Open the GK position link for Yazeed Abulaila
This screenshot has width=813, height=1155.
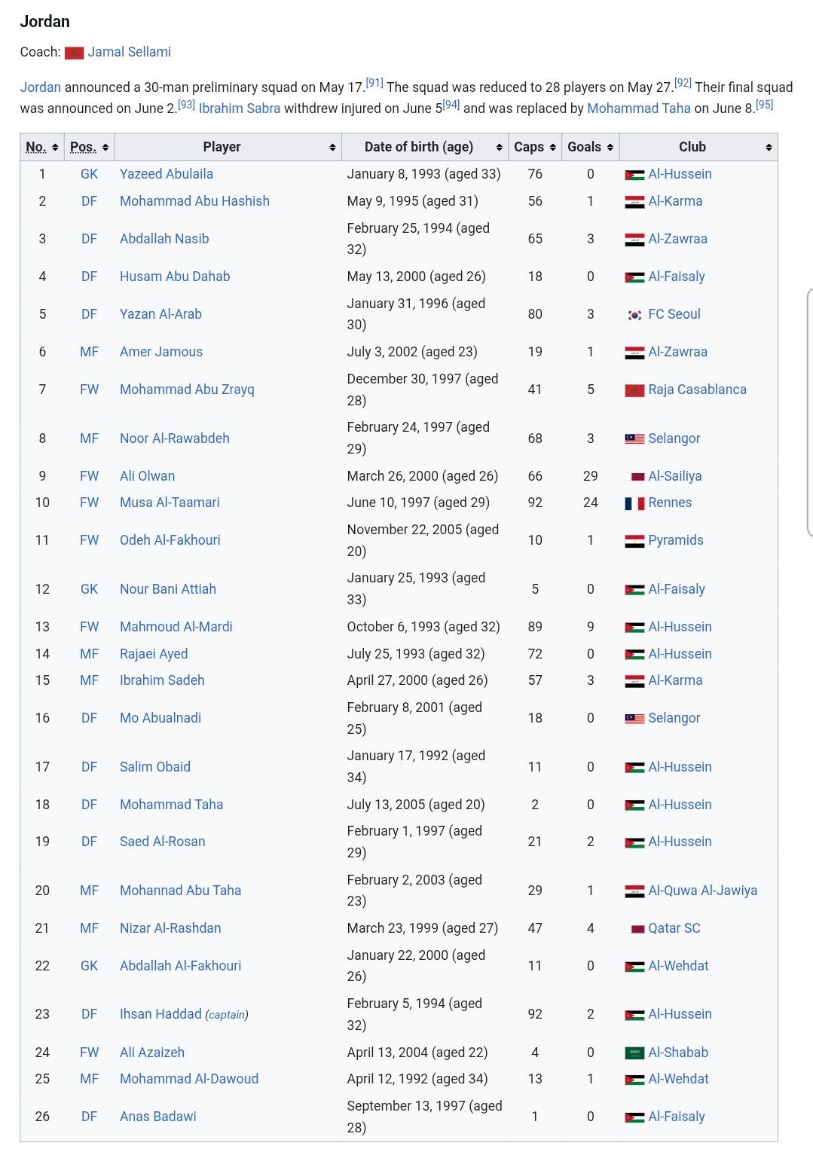pos(89,174)
